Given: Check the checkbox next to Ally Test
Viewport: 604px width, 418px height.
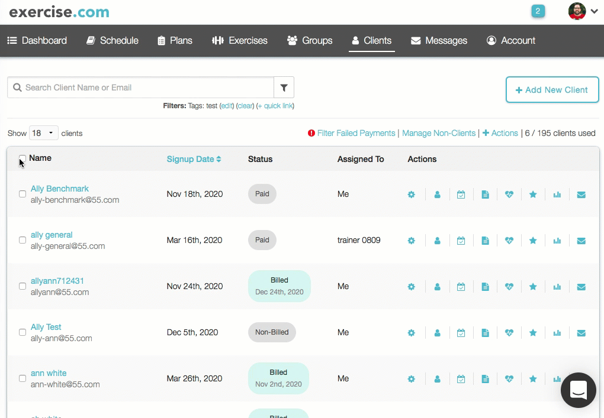Looking at the screenshot, I should [x=23, y=332].
